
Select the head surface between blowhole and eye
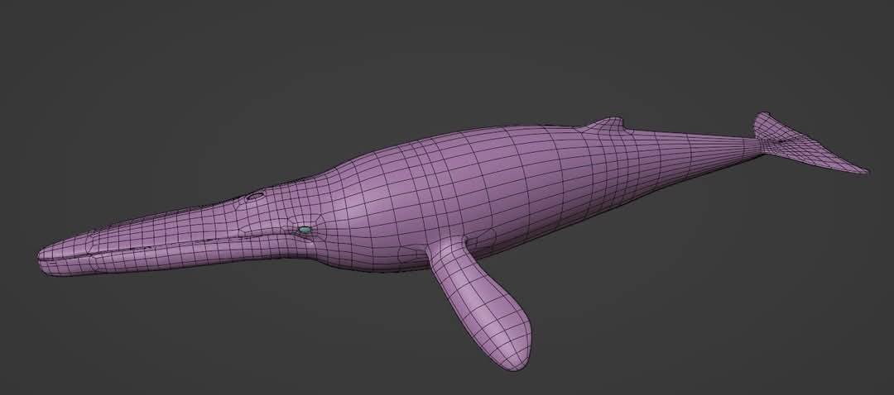[x=277, y=212]
